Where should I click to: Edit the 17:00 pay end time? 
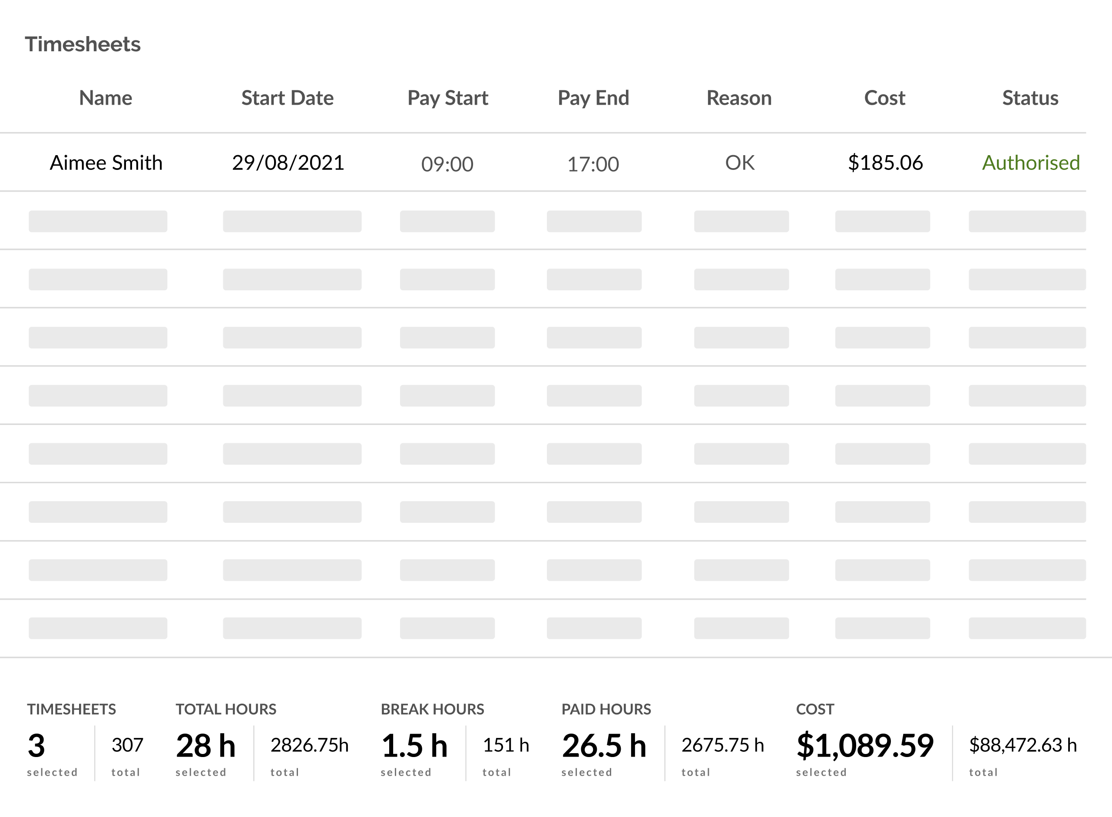593,164
